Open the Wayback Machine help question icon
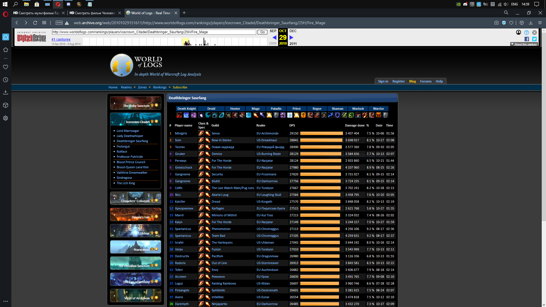Screen dimensions: 546x307 [x=526, y=32]
